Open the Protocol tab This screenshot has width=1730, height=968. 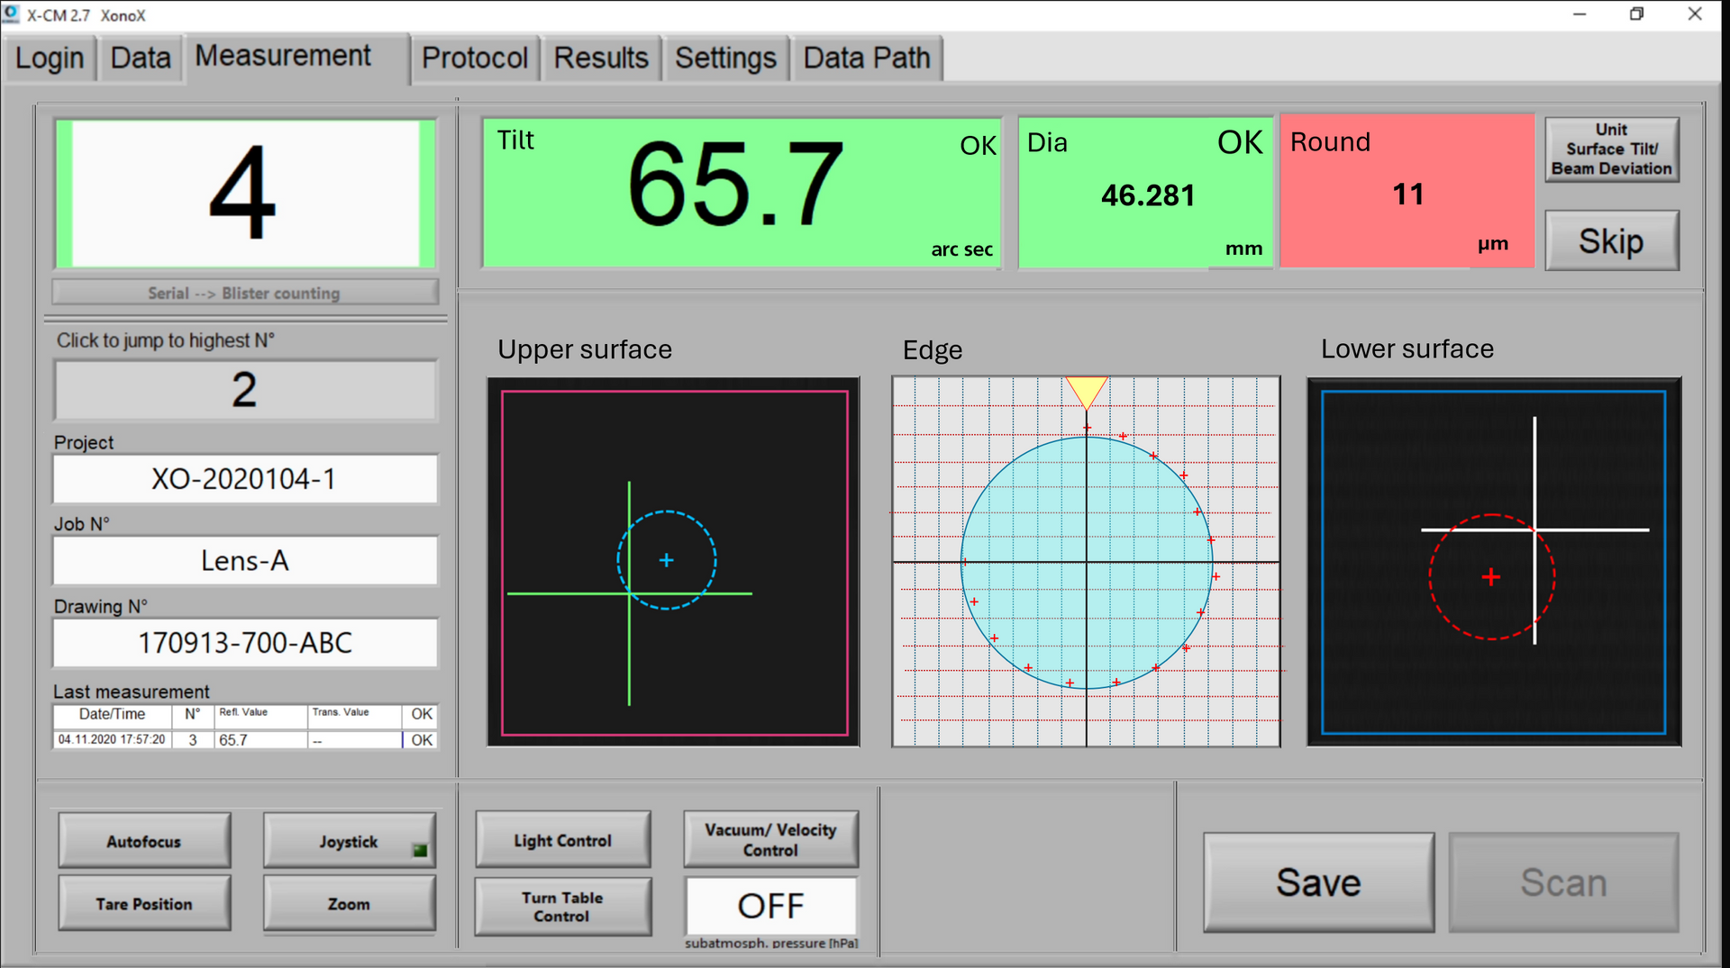(474, 59)
